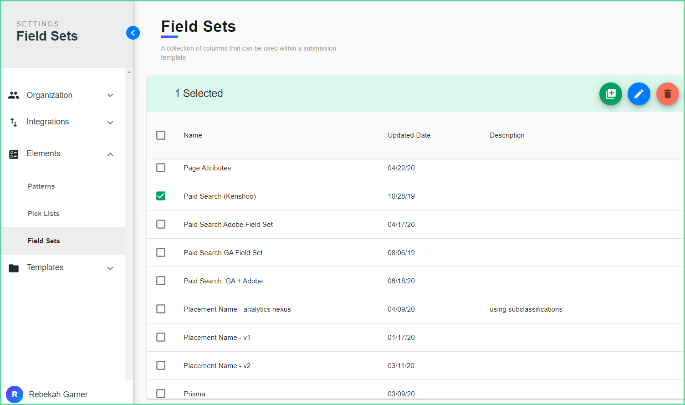
Task: Click the 06/18/20 date cell
Action: (401, 281)
